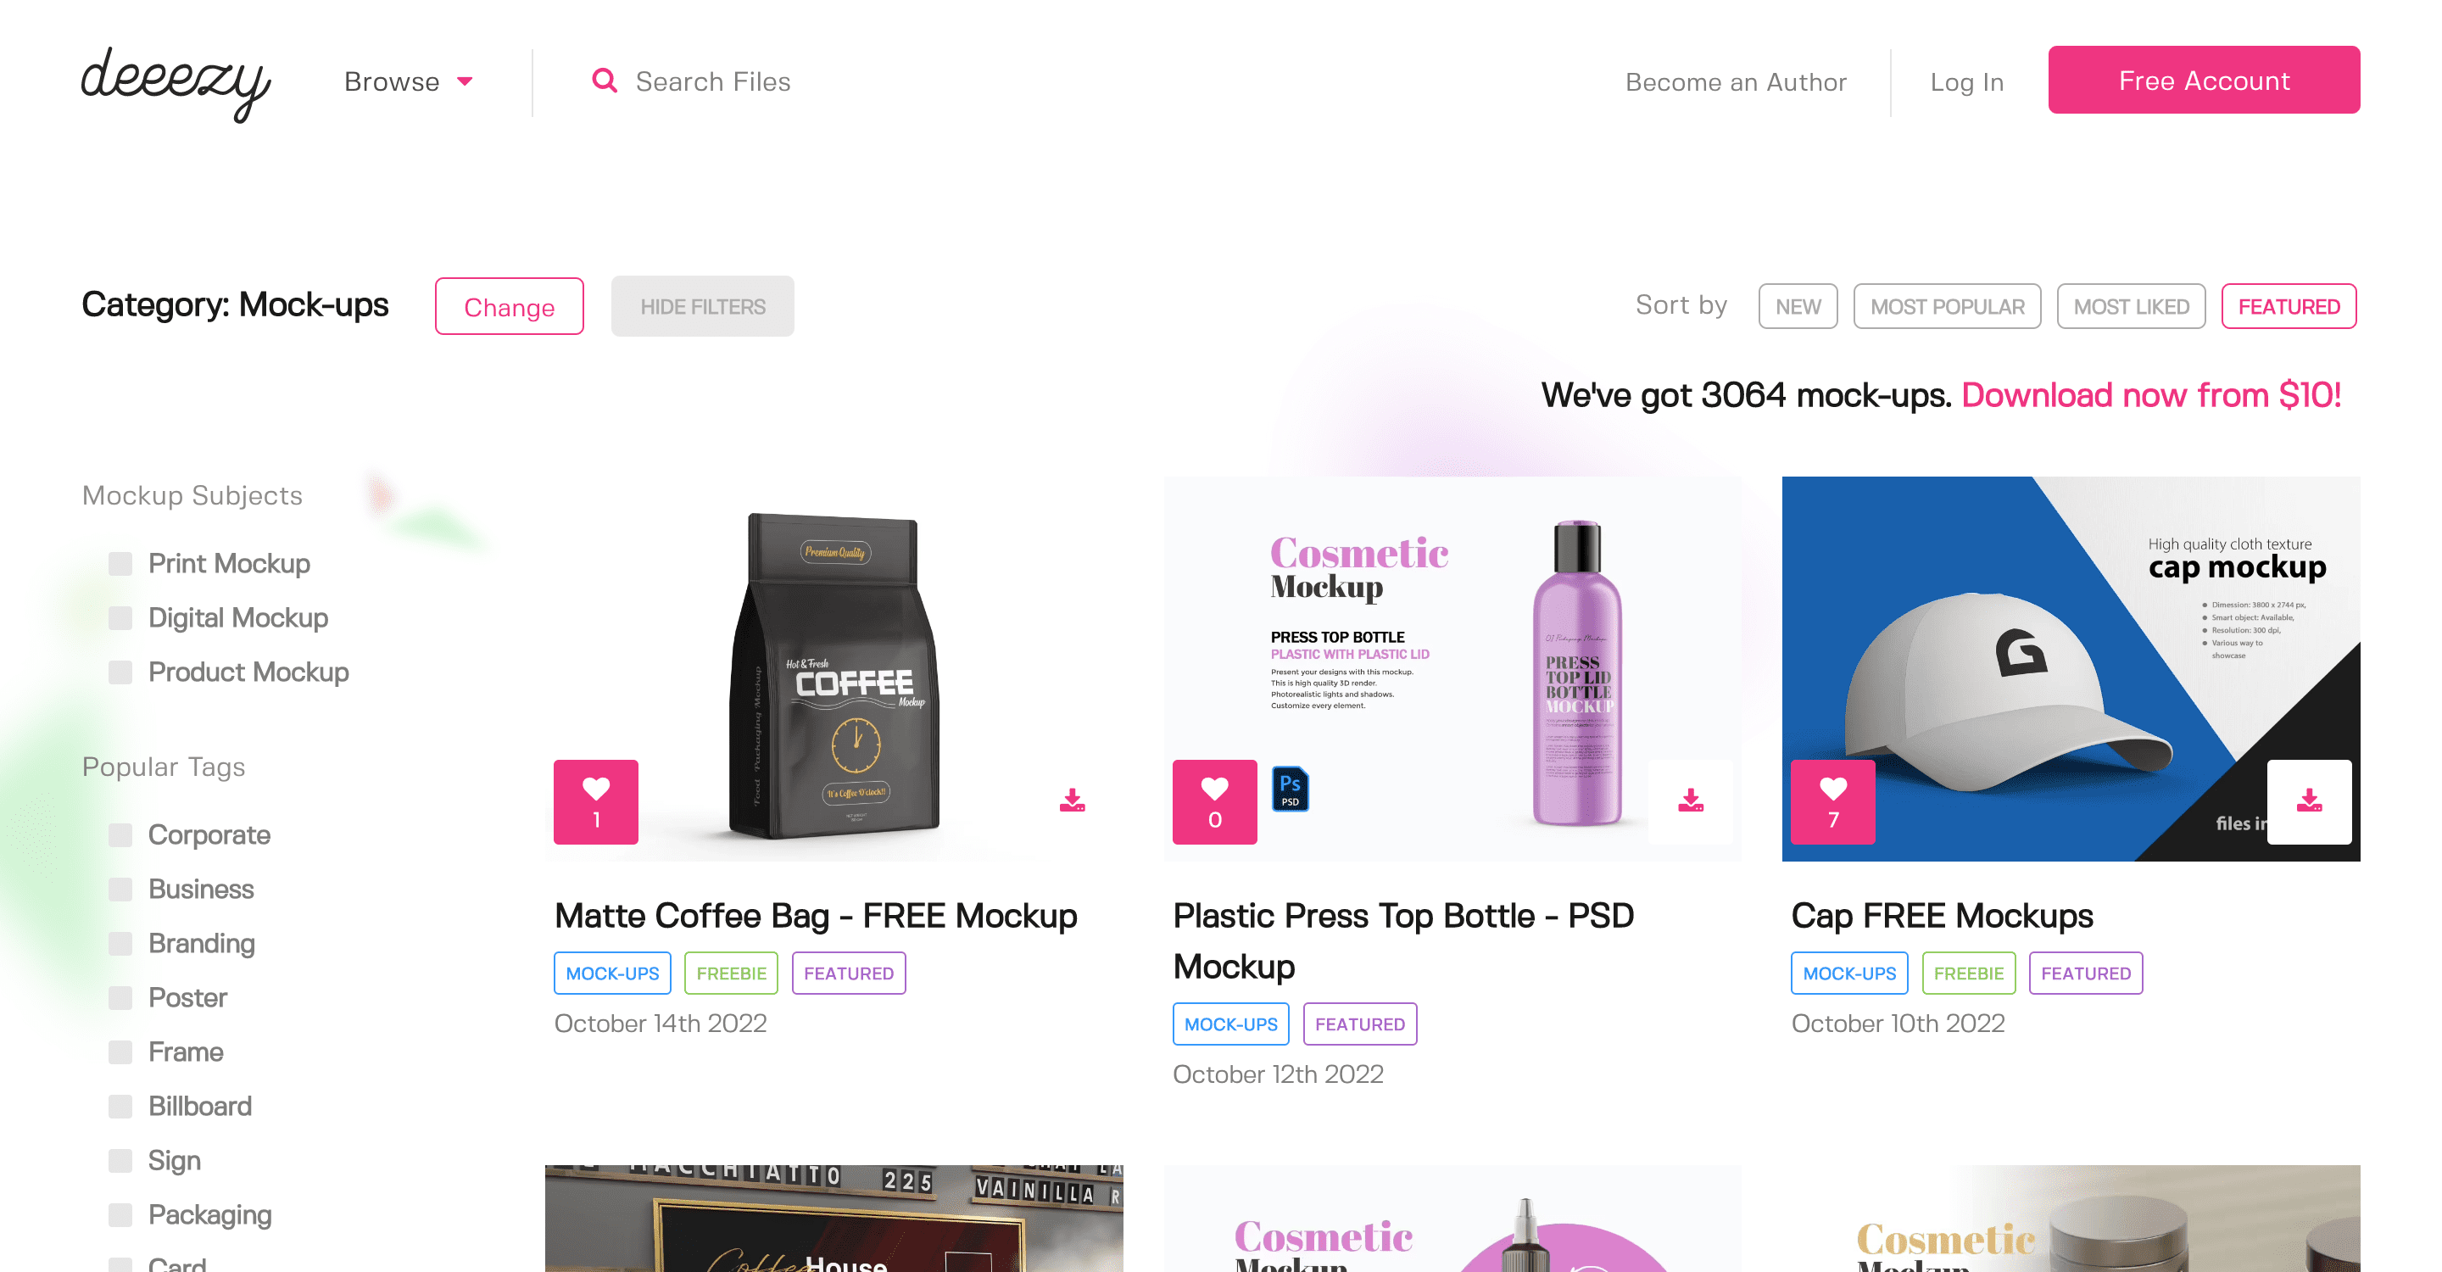Enable the Digital Mockup checkbox
The height and width of the screenshot is (1272, 2442).
coord(120,618)
